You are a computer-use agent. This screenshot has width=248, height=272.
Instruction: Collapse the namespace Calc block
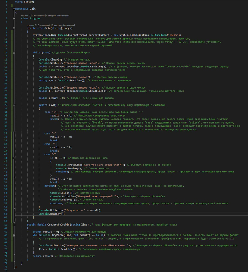pyautogui.click(x=13, y=8)
